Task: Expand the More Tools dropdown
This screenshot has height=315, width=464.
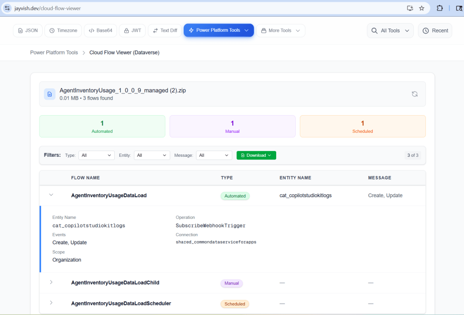Action: point(281,30)
